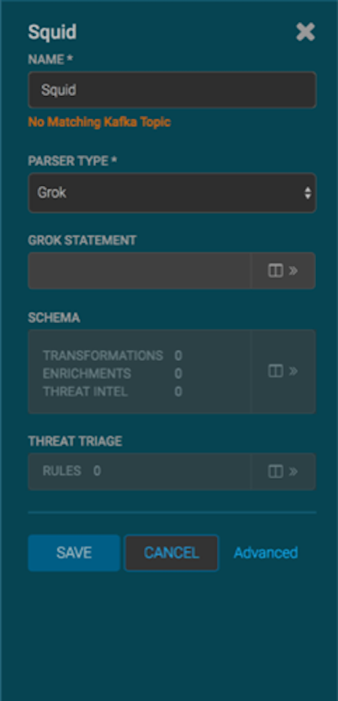
Task: Expand Grok Statement using double chevron
Action: point(293,270)
